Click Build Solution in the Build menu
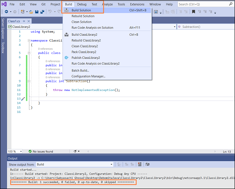This screenshot has height=189, width=235. [x=81, y=10]
